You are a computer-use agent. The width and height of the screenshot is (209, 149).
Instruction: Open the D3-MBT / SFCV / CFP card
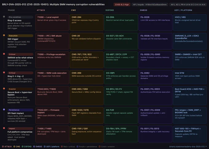pyautogui.click(x=121, y=60)
